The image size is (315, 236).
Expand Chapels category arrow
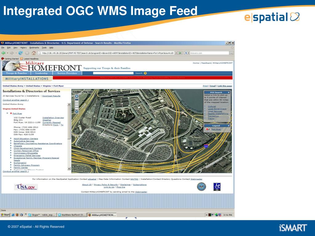tap(11, 146)
